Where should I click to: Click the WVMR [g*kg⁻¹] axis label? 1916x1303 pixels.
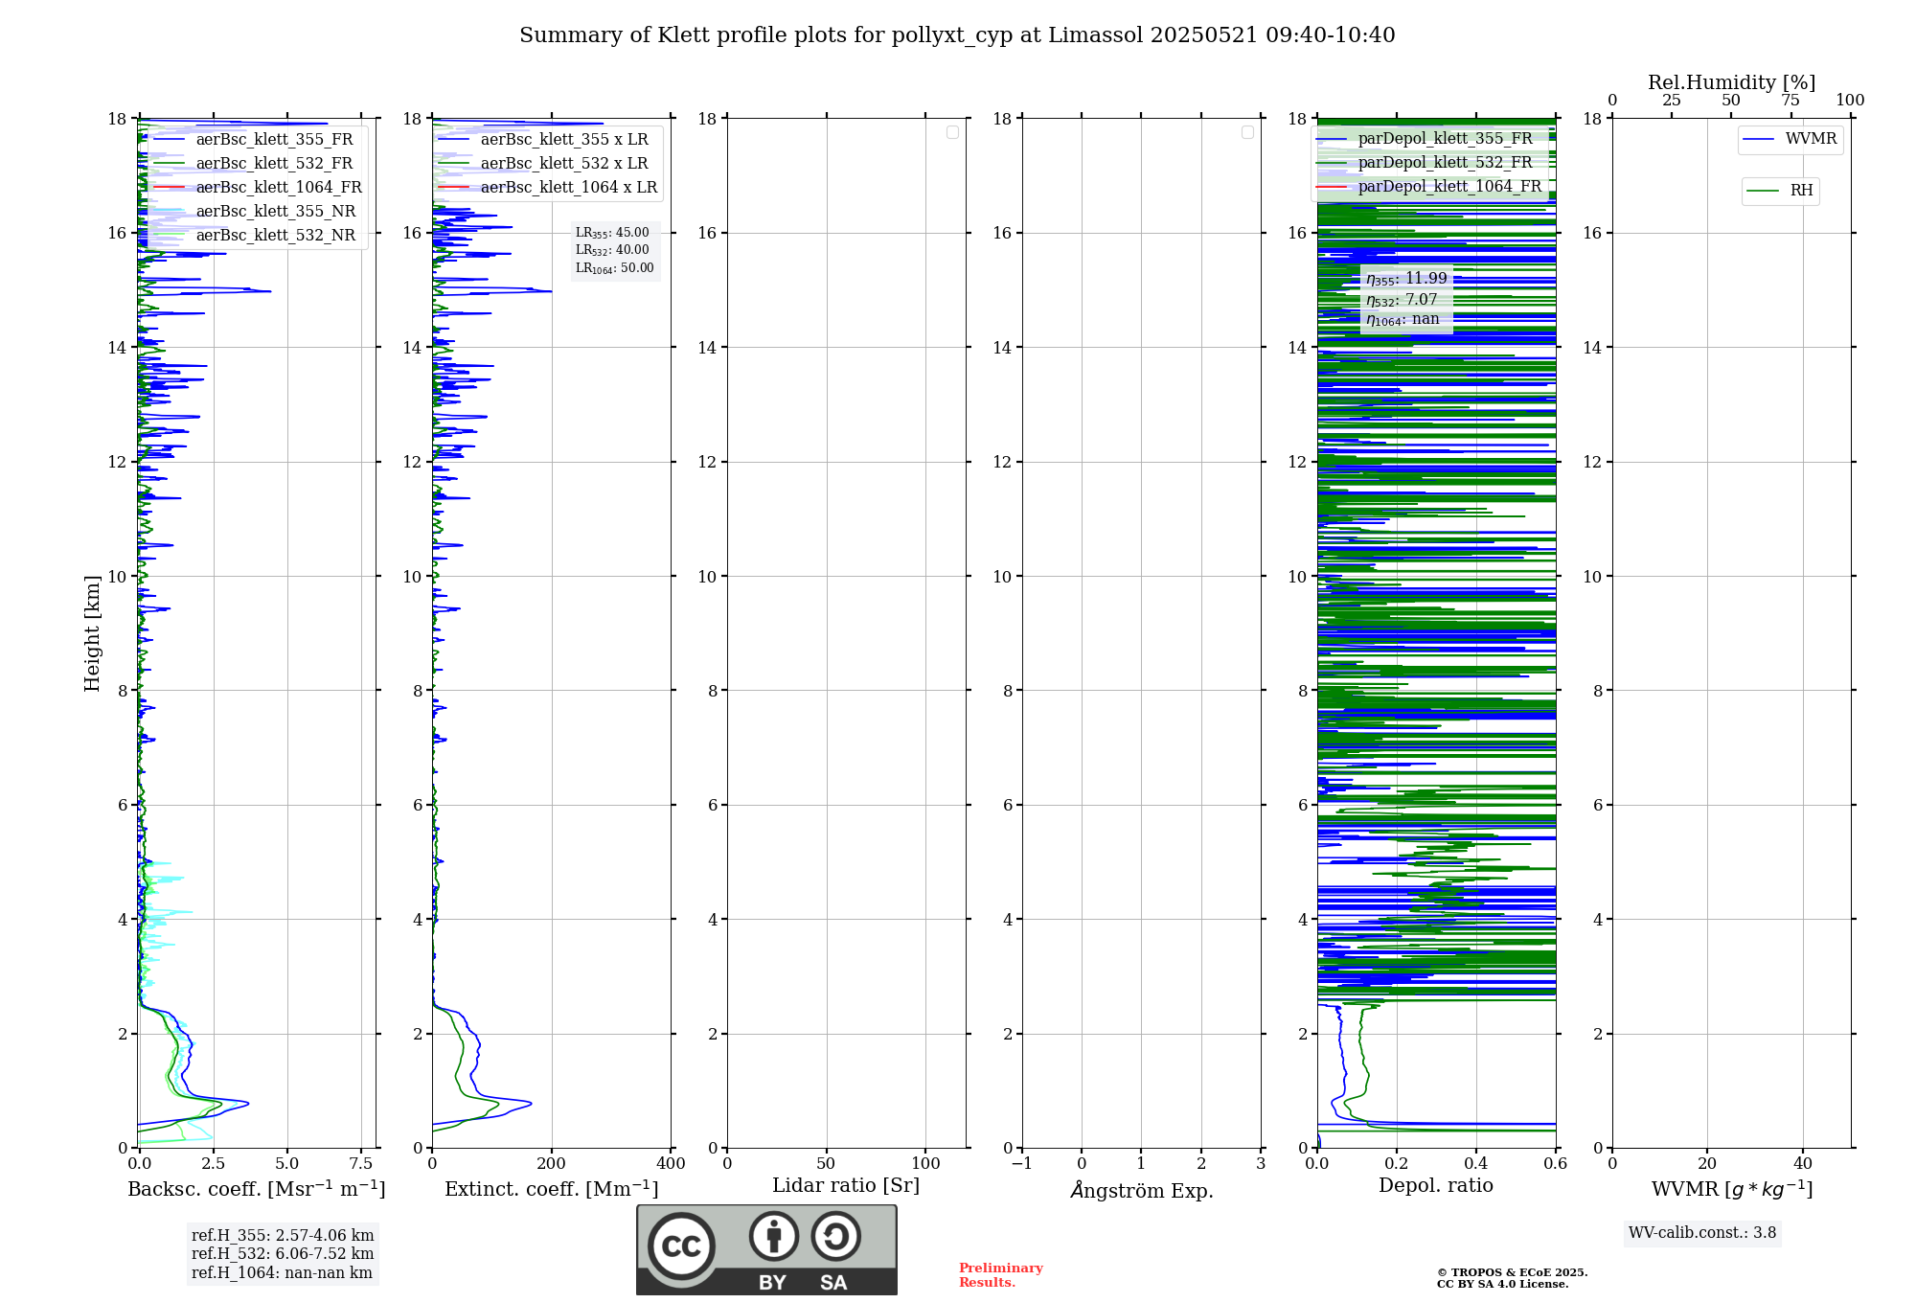pos(1732,1189)
